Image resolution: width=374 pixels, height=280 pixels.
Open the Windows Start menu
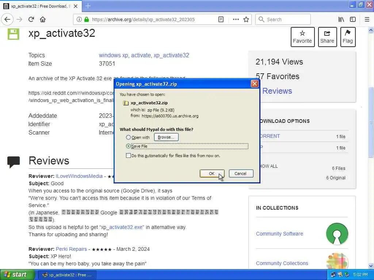(17, 275)
